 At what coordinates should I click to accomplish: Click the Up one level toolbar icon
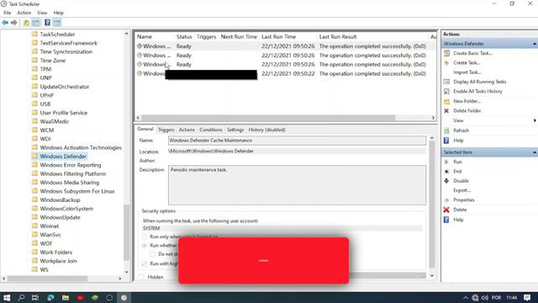26,23
